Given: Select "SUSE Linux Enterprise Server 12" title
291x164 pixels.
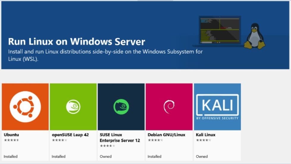Looking at the screenshot, I should coord(120,138).
